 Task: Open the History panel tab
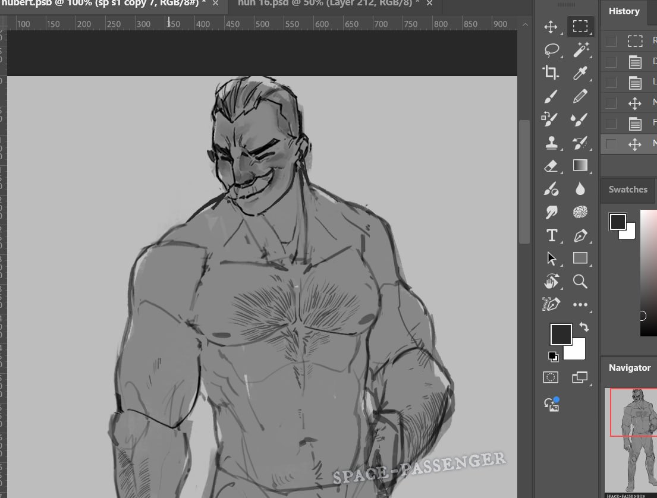pyautogui.click(x=624, y=11)
